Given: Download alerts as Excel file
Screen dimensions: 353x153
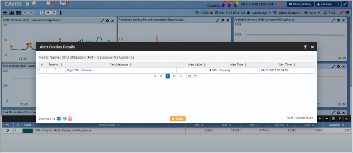Looking at the screenshot, I should pos(64,119).
